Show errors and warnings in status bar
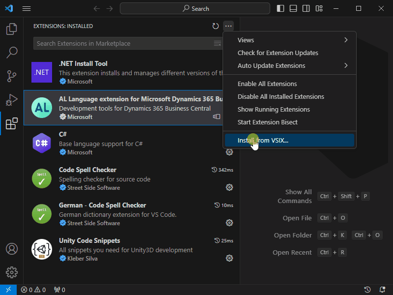 click(x=33, y=290)
